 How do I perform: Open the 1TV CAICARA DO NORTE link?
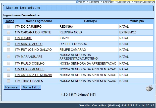33,32
